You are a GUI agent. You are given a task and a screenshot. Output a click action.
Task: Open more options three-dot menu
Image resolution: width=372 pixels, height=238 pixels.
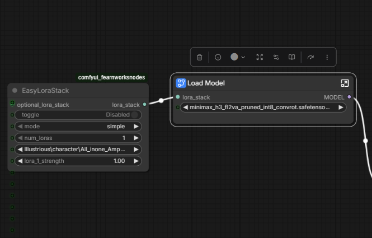pos(327,57)
